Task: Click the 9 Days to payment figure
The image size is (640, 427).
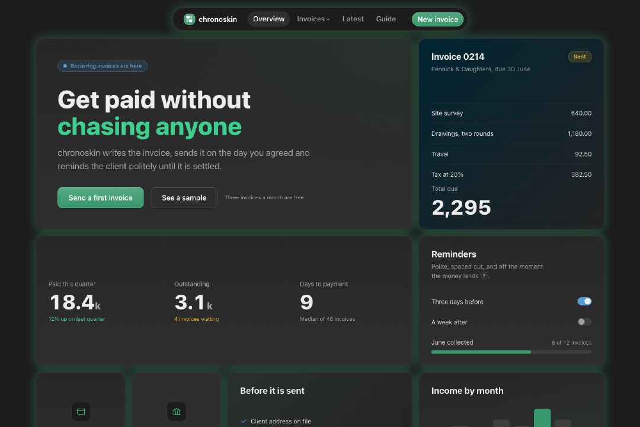Action: (x=306, y=302)
